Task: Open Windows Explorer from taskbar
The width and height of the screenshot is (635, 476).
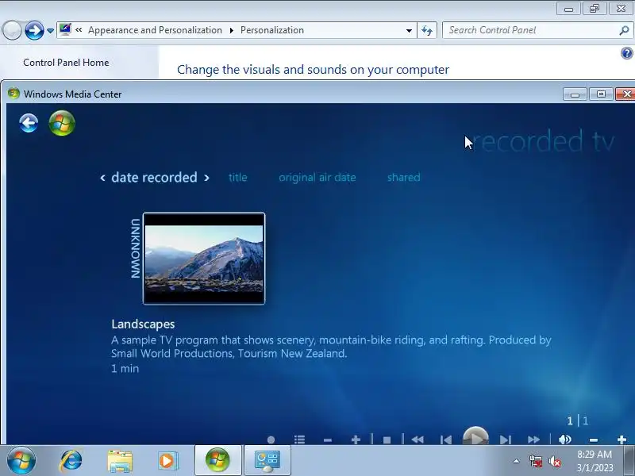Action: click(120, 461)
